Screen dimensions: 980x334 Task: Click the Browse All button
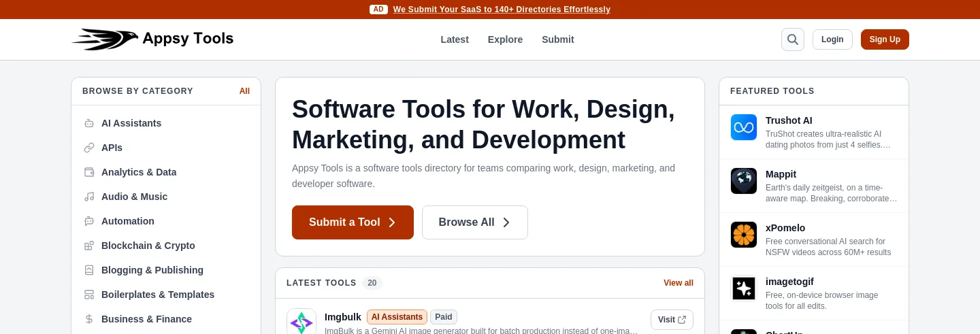pyautogui.click(x=475, y=222)
